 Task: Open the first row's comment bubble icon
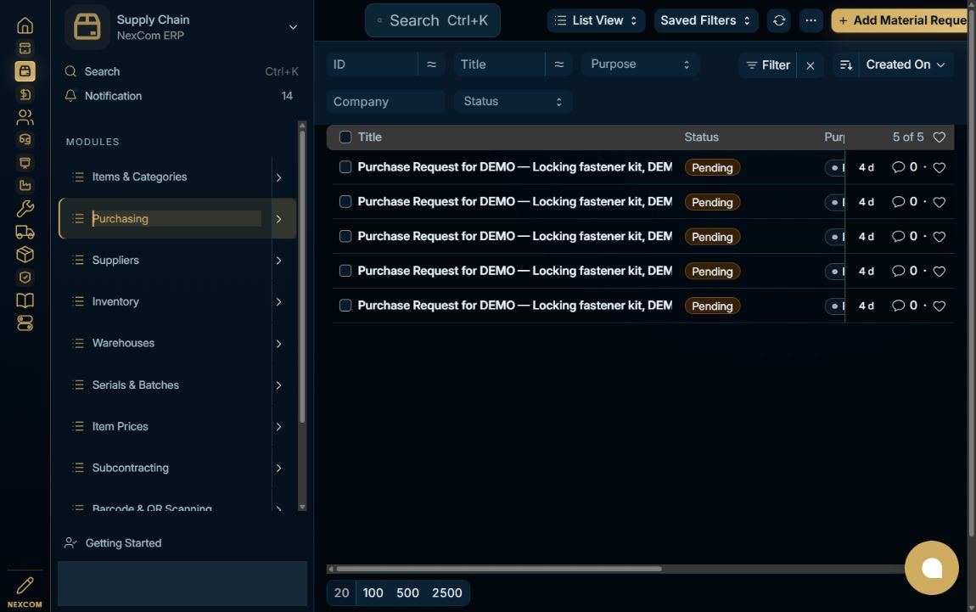pos(898,167)
